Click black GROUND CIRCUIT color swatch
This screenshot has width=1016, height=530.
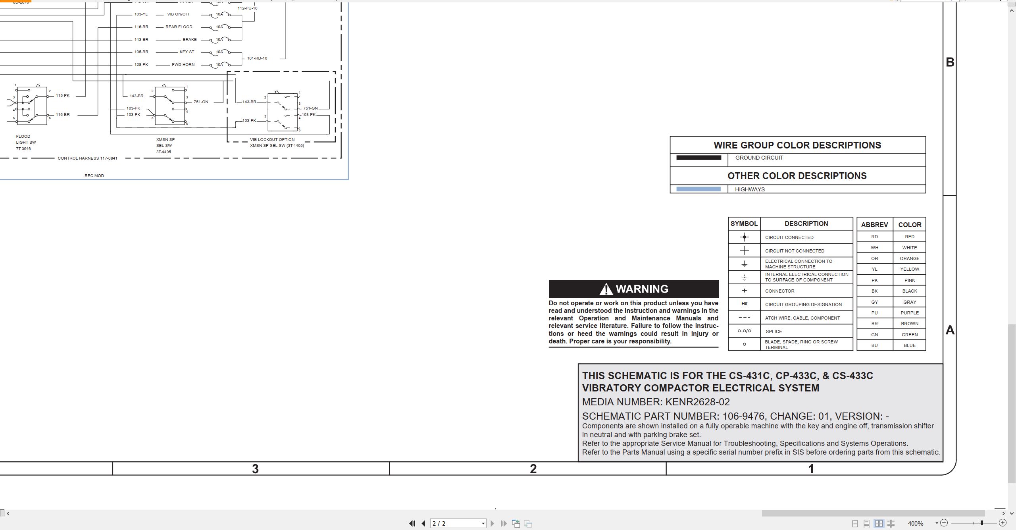pyautogui.click(x=698, y=158)
